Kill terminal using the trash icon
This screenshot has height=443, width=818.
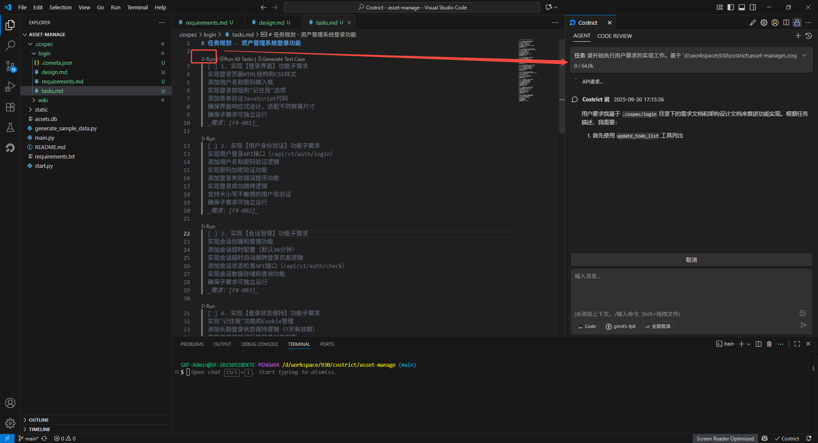[x=769, y=344]
